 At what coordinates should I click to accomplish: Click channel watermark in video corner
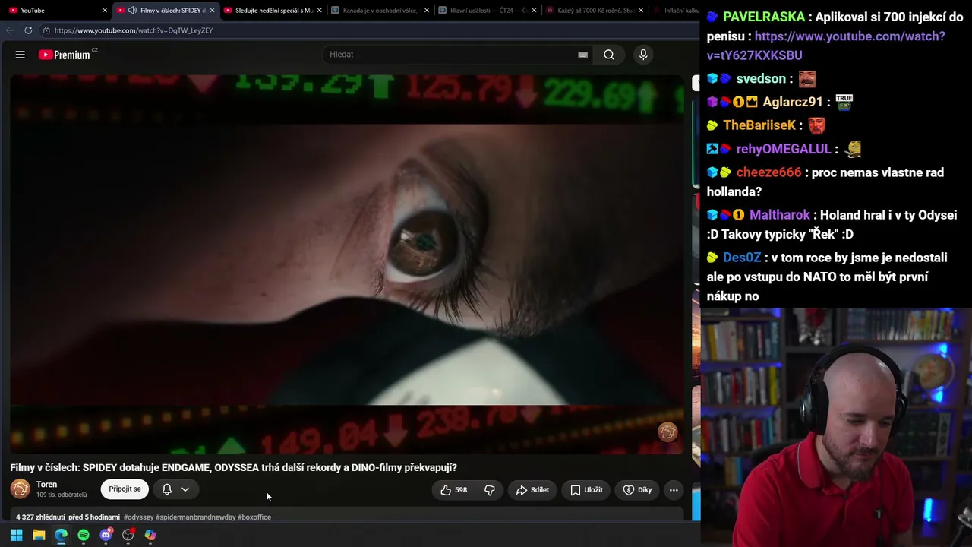667,432
